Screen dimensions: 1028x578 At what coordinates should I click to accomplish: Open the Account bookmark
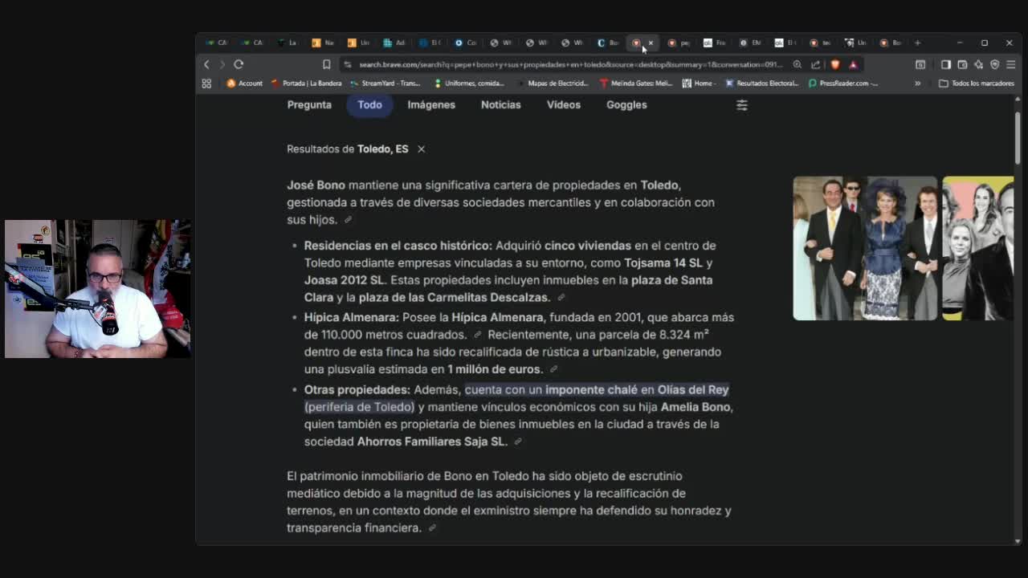[x=244, y=83]
